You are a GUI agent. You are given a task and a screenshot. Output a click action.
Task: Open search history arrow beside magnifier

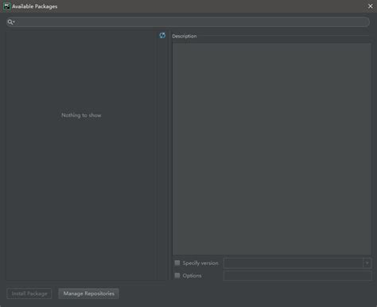click(x=14, y=22)
